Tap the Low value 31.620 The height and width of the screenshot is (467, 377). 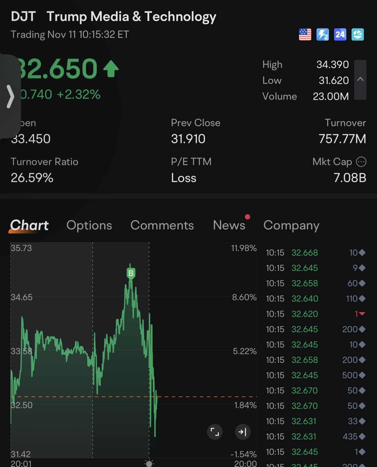334,81
